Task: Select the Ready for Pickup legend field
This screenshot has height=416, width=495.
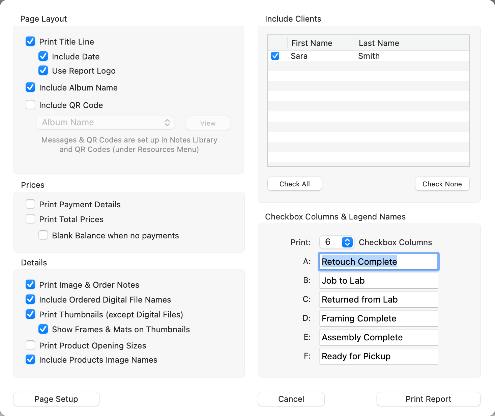Action: (x=378, y=356)
